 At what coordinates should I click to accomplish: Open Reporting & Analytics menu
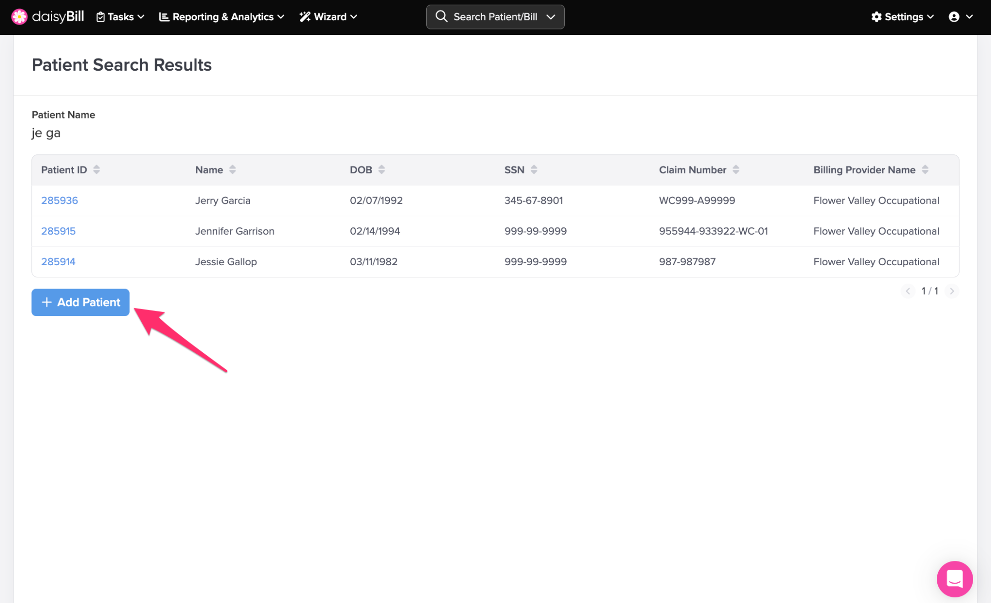(x=222, y=17)
